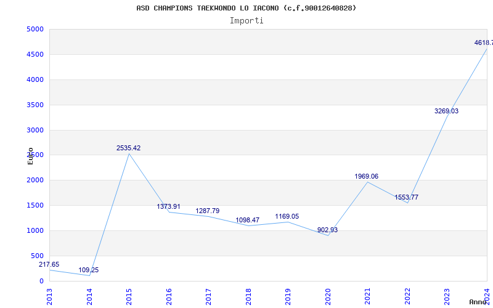The image size is (493, 308).
Task: Click the 902.93 data label
Action: [327, 230]
